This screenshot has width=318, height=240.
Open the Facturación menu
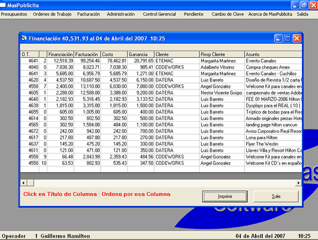point(88,14)
